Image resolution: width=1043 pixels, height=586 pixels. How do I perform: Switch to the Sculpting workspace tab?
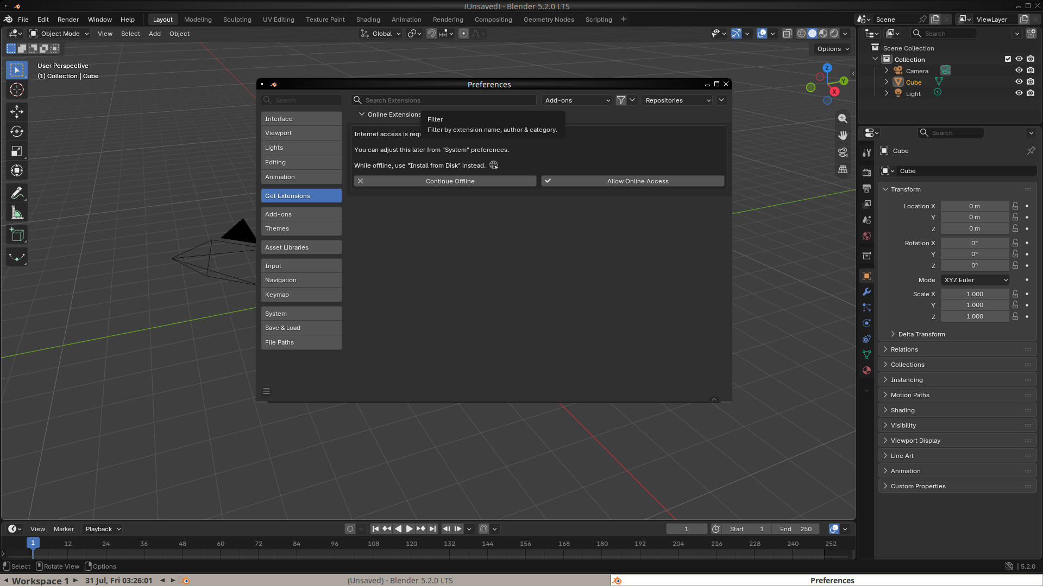(237, 20)
